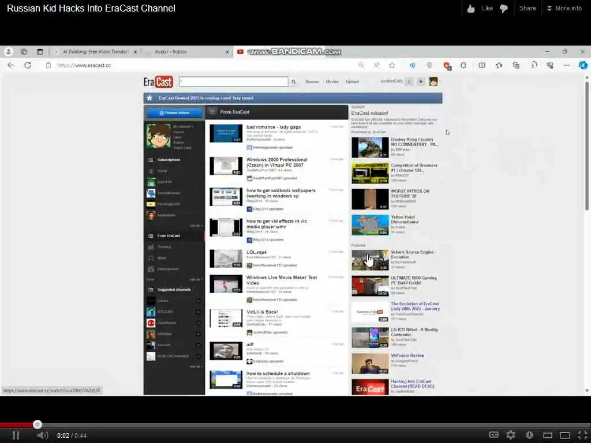Open browser Settings and more ellipsis
591x443 pixels.
(x=567, y=65)
